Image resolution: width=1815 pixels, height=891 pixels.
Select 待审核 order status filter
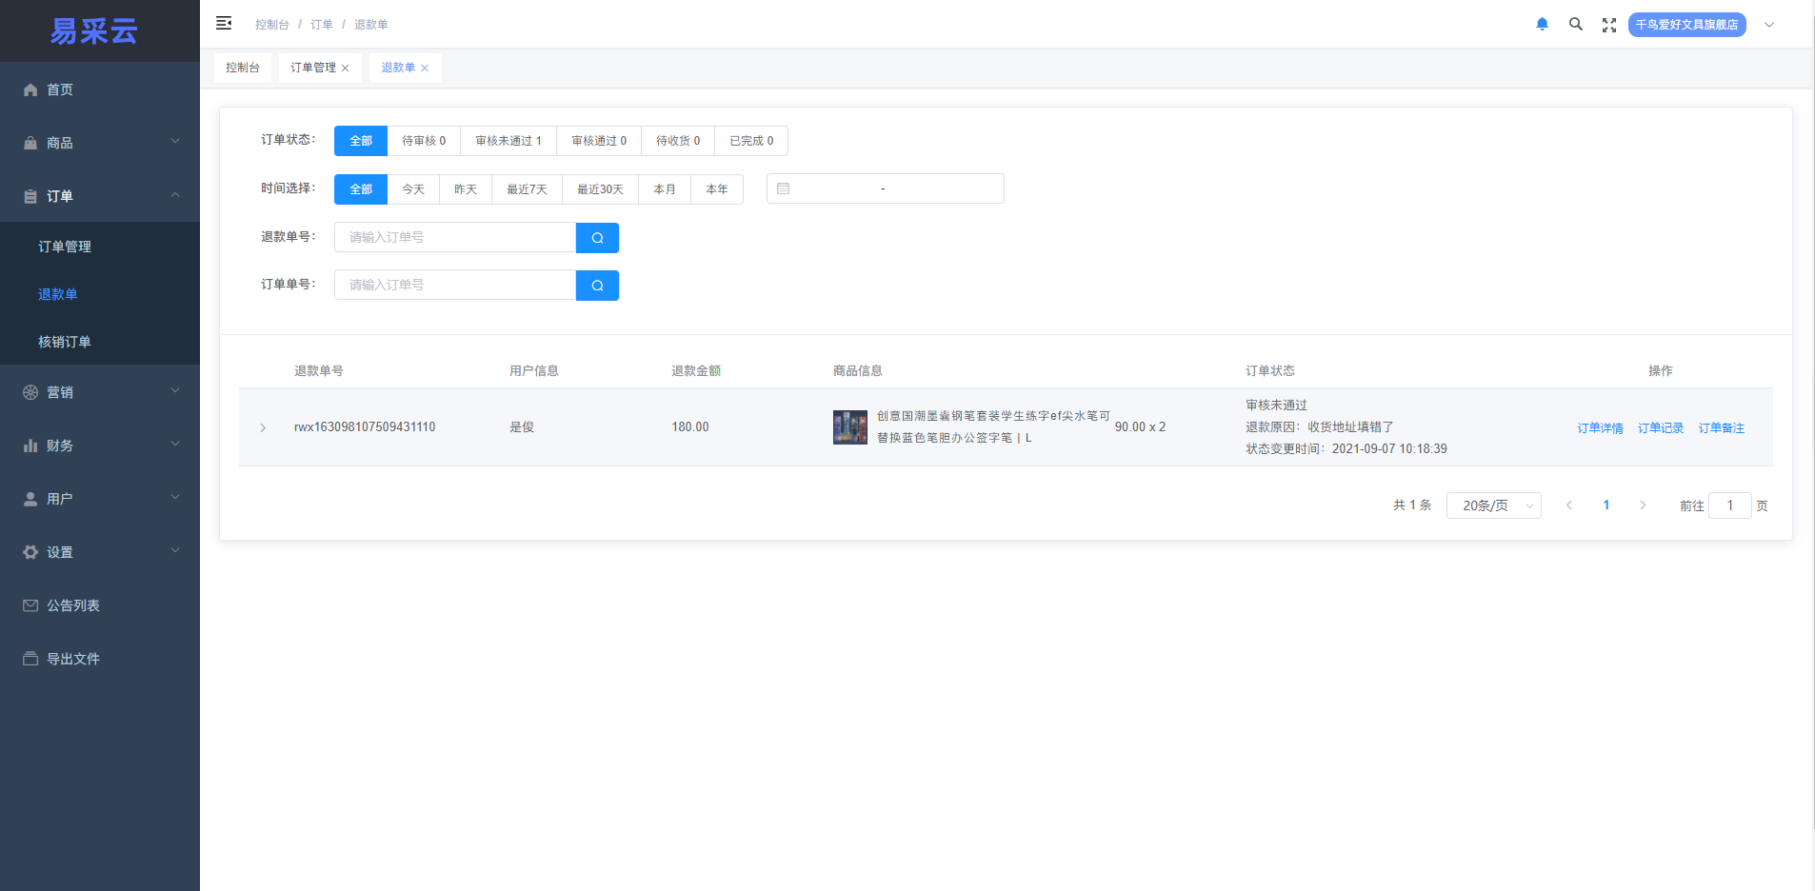coord(423,141)
